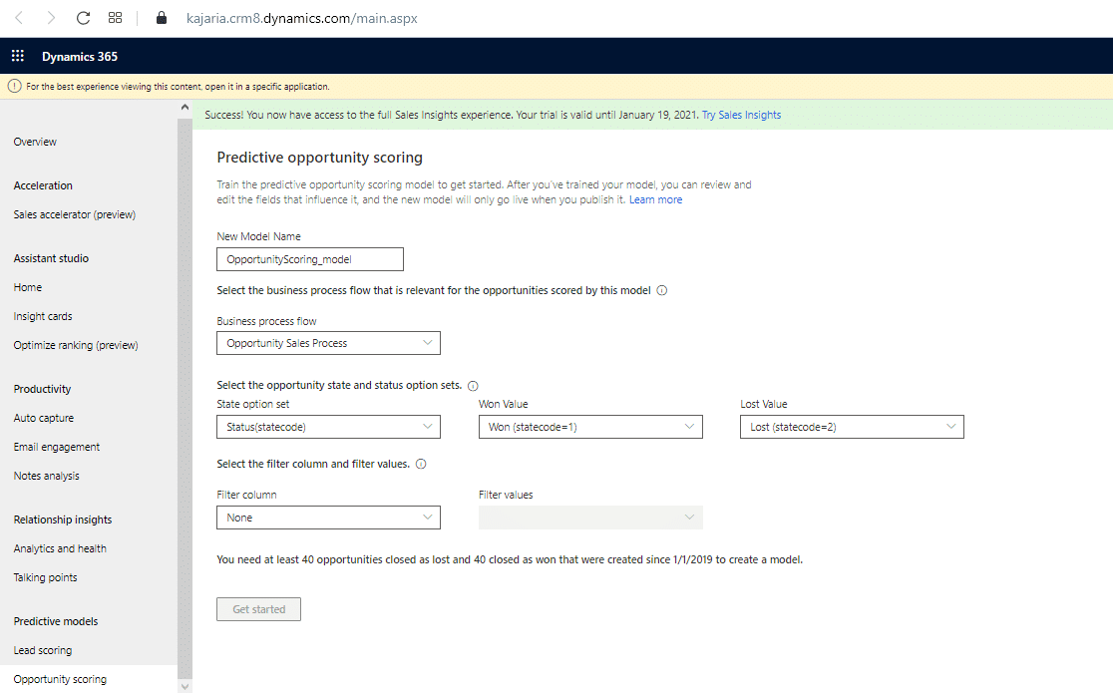Click the sidebar vertical scrollbar track
This screenshot has height=693, width=1113.
pos(185,398)
